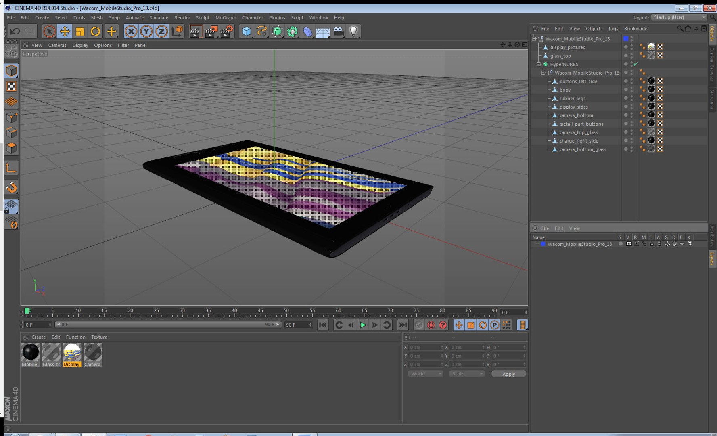The width and height of the screenshot is (717, 436).
Task: Select the Move tool
Action: tap(65, 31)
